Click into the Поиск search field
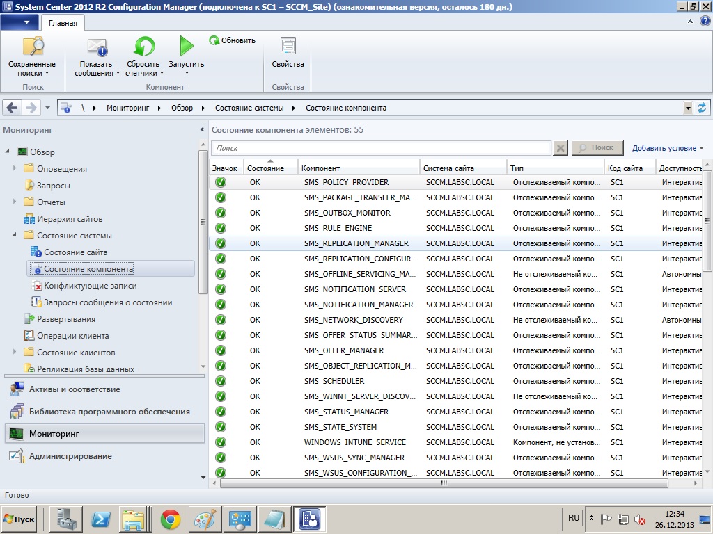The image size is (713, 534). (381, 148)
